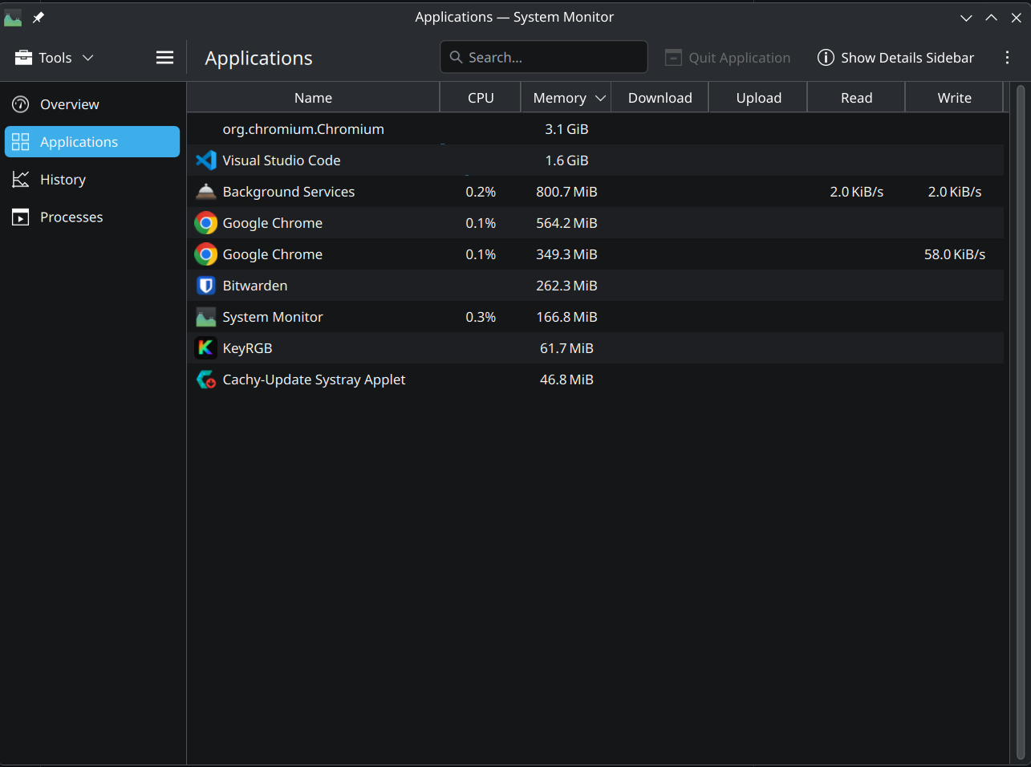Click the System Monitor row icon
Viewport: 1031px width, 767px height.
206,317
